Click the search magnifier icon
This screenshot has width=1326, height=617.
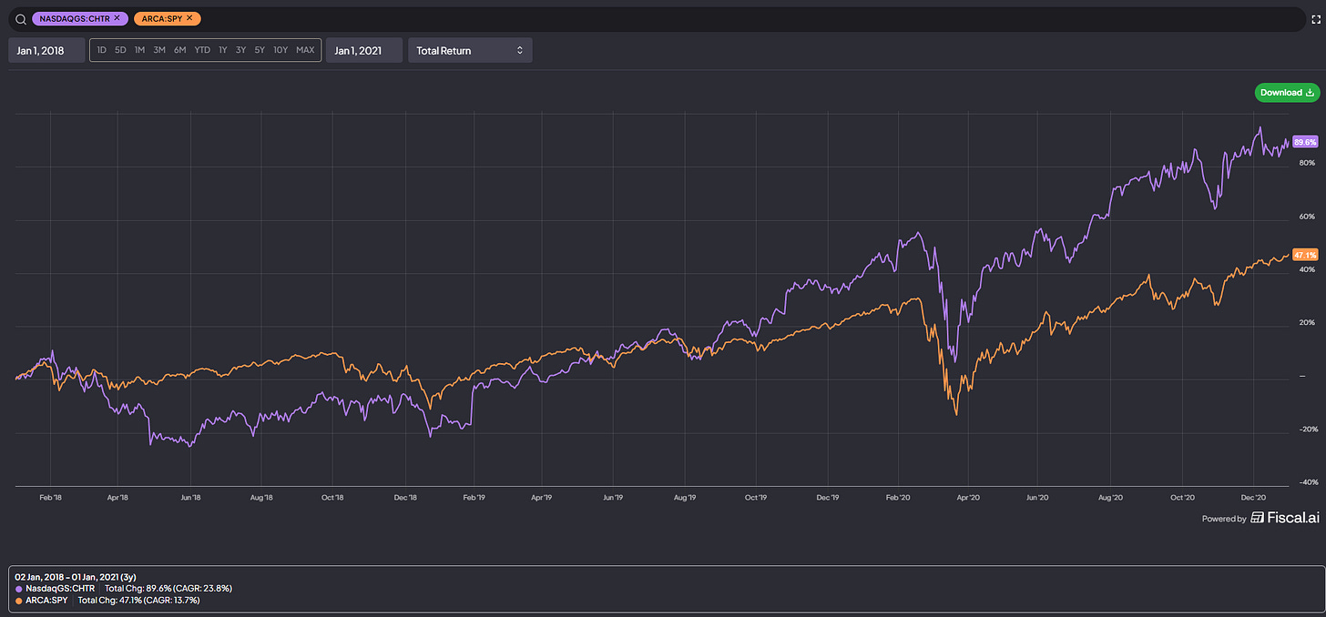click(21, 18)
